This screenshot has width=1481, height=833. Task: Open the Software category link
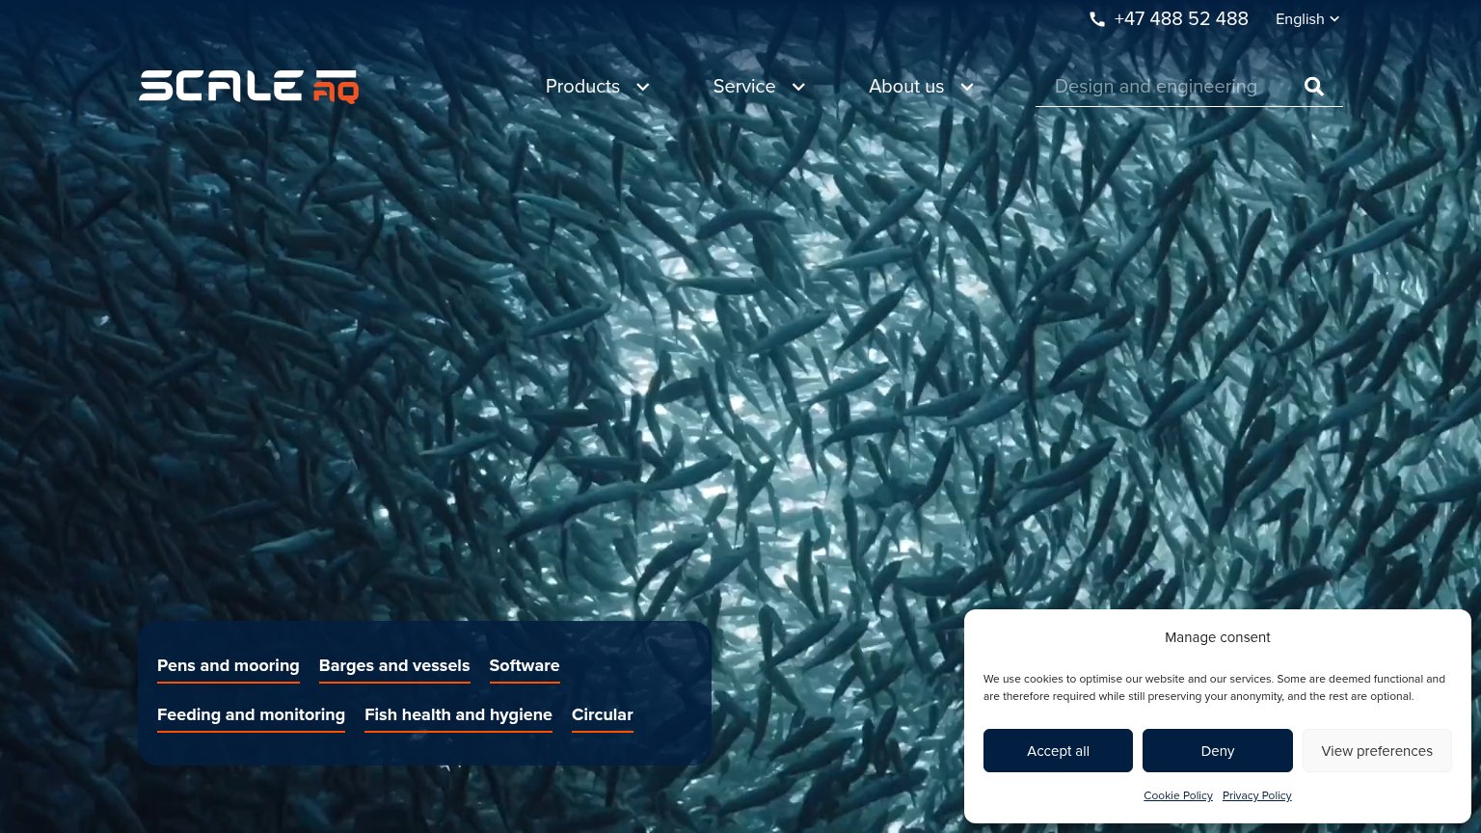tap(525, 666)
